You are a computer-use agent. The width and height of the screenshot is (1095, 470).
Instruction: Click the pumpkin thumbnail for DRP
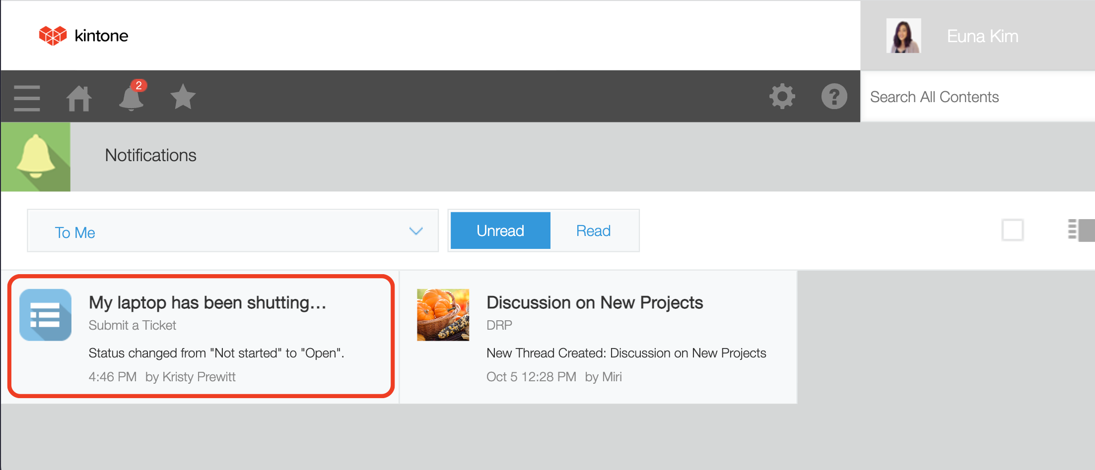click(443, 315)
